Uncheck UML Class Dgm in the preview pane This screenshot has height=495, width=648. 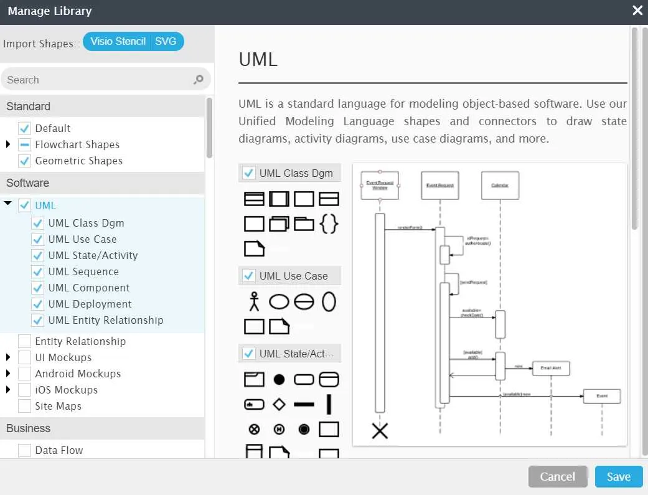[248, 173]
